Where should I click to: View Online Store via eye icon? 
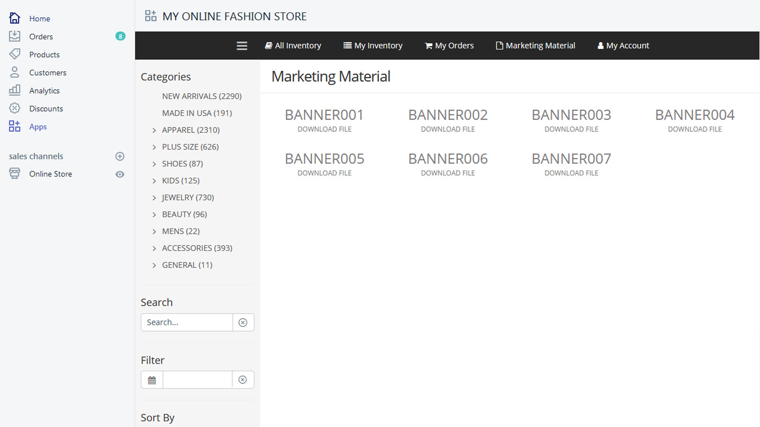(120, 174)
